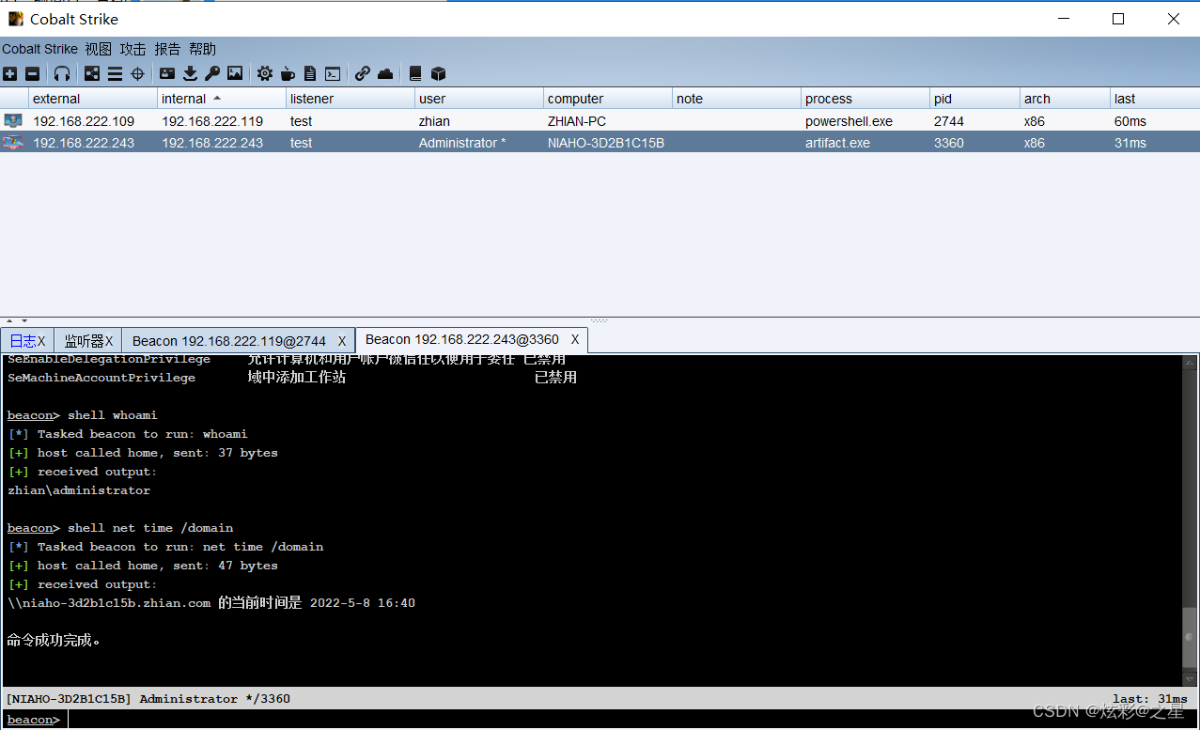Click the zhian\administrator output line
Screen dimensions: 1200x730
(79, 490)
